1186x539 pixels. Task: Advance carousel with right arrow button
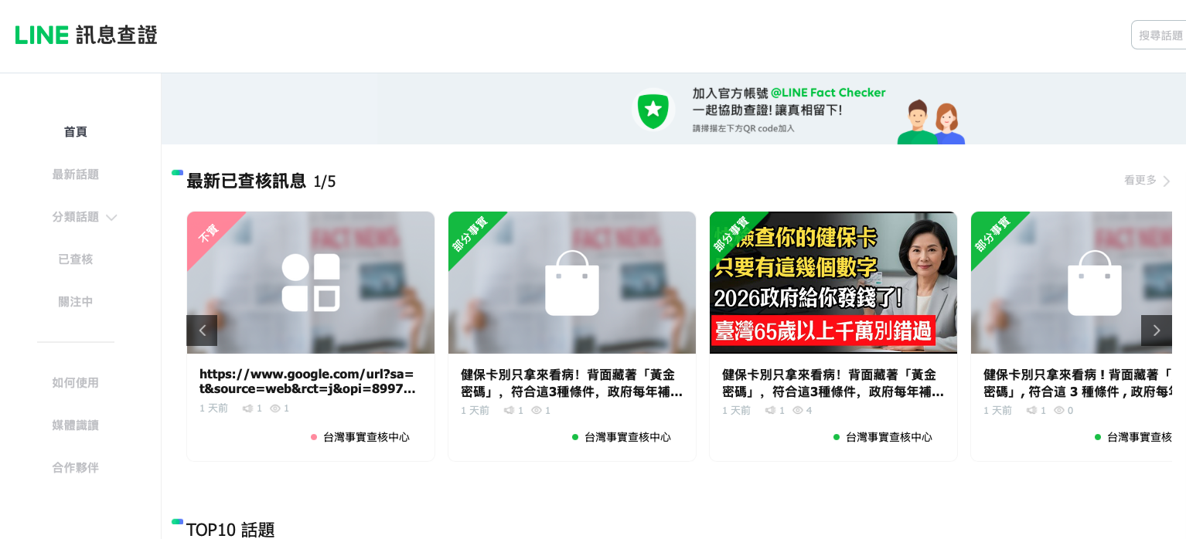(1157, 331)
